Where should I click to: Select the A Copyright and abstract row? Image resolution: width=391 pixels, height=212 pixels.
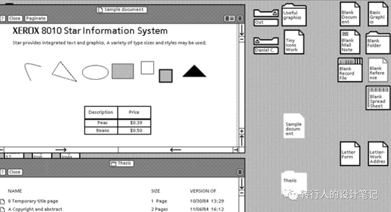pyautogui.click(x=119, y=209)
